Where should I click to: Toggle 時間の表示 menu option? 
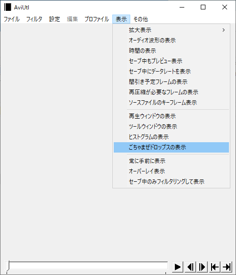pos(171,51)
